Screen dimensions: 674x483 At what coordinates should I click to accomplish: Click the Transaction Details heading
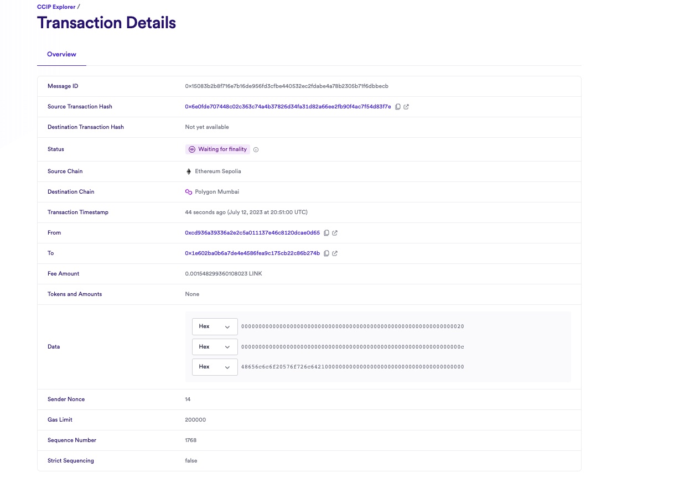tap(106, 23)
